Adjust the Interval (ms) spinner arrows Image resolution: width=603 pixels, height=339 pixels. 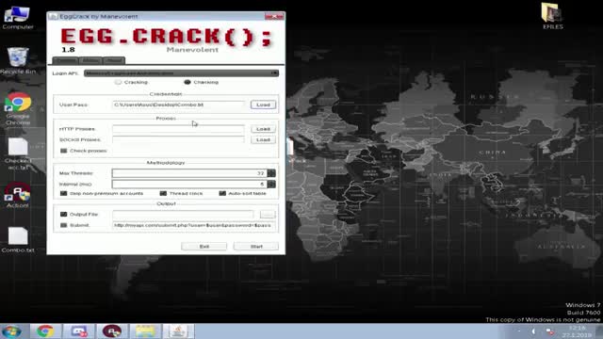tap(271, 185)
